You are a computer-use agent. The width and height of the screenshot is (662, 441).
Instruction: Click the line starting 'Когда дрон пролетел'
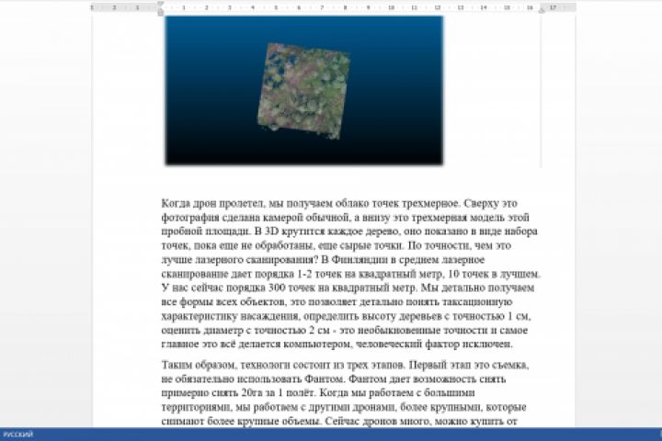tap(339, 203)
